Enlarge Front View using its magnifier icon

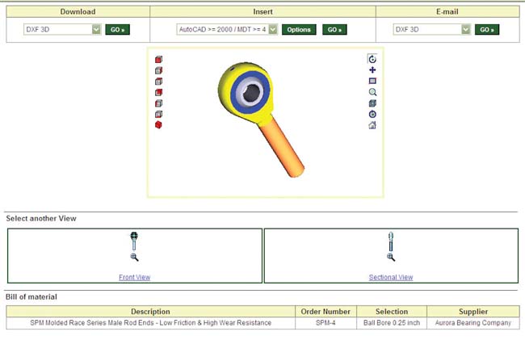coord(134,257)
